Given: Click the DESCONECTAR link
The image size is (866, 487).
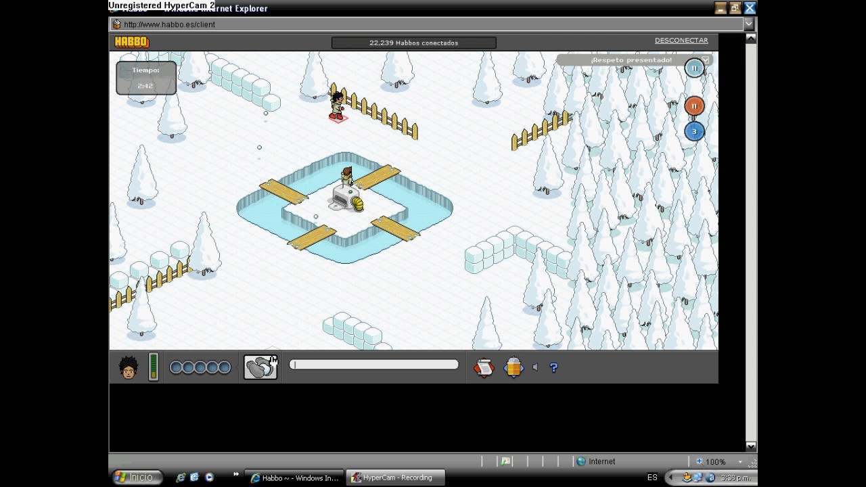Looking at the screenshot, I should pyautogui.click(x=681, y=41).
